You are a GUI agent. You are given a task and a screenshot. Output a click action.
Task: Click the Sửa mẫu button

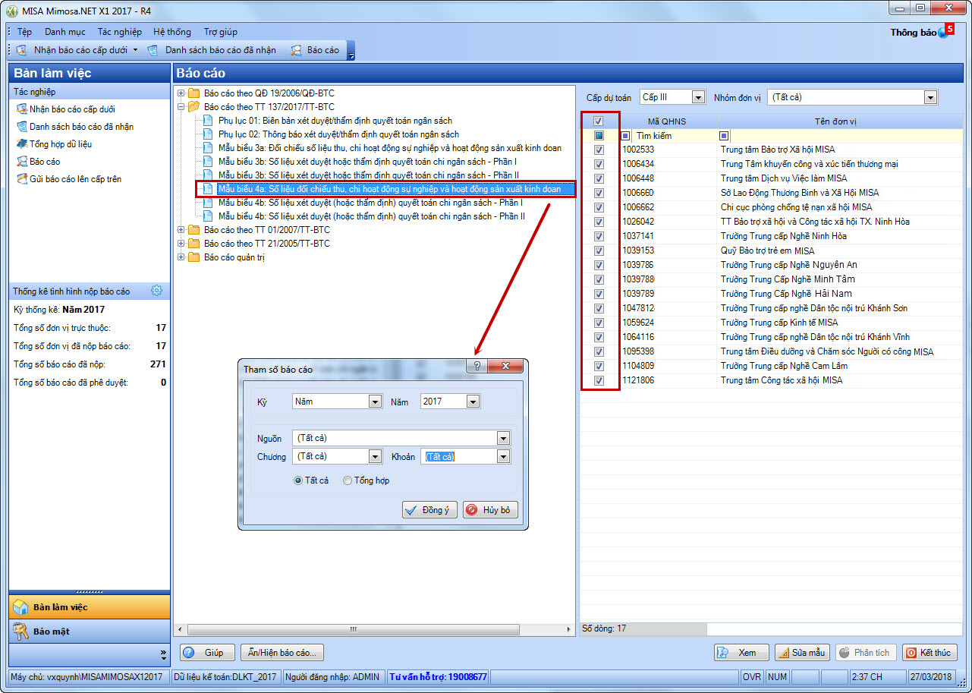(x=803, y=653)
